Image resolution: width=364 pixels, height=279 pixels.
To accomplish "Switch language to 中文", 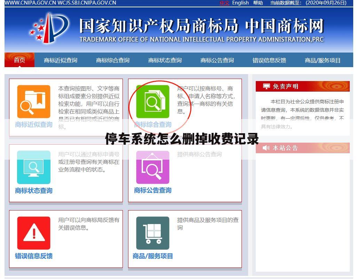I will (224, 3).
